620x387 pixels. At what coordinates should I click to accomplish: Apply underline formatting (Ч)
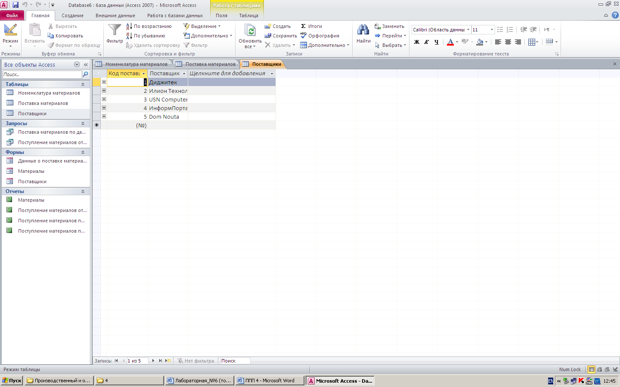tap(437, 42)
